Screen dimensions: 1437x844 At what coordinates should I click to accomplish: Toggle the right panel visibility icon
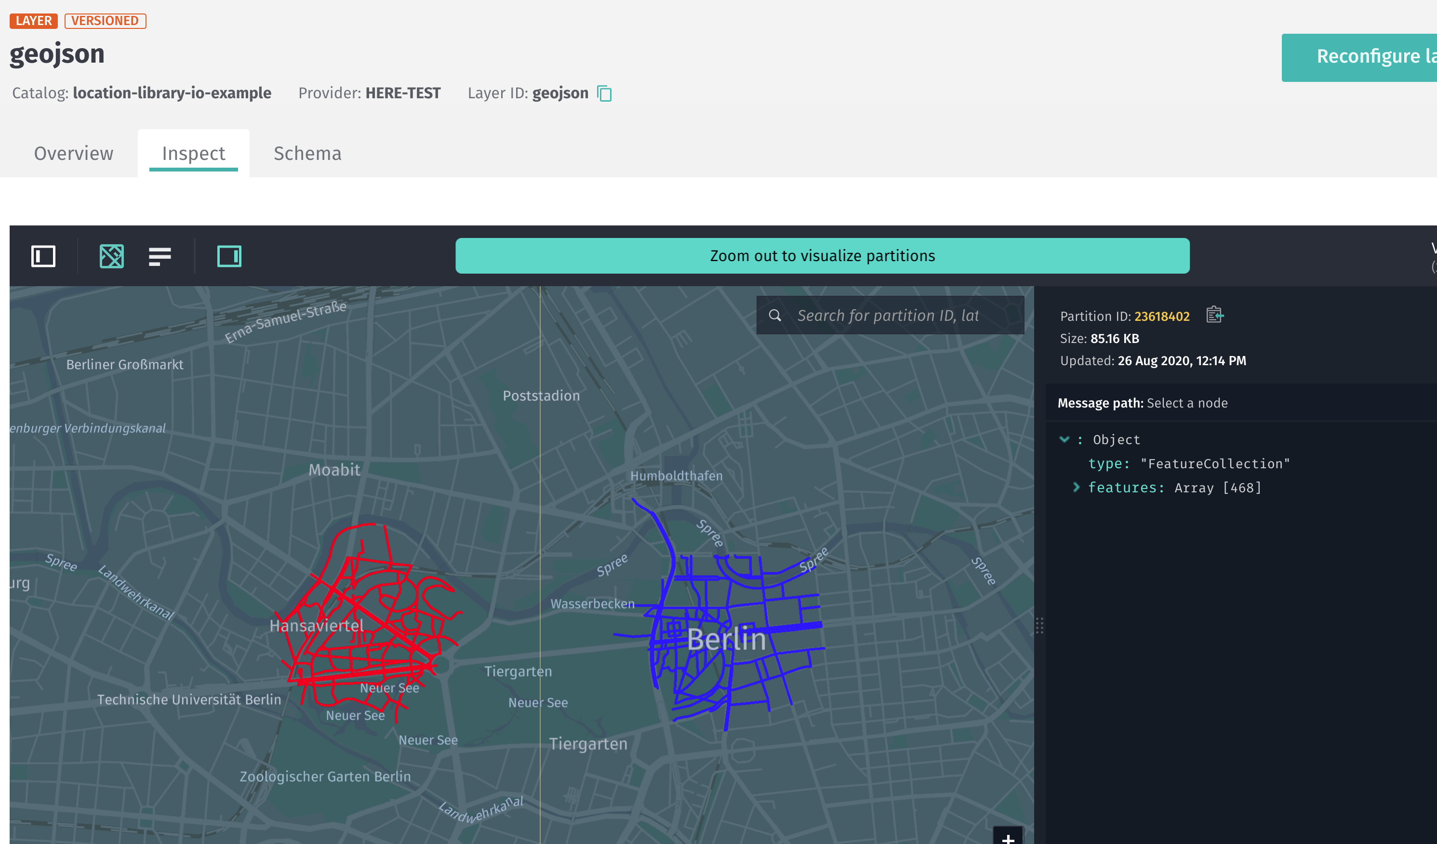pos(230,256)
